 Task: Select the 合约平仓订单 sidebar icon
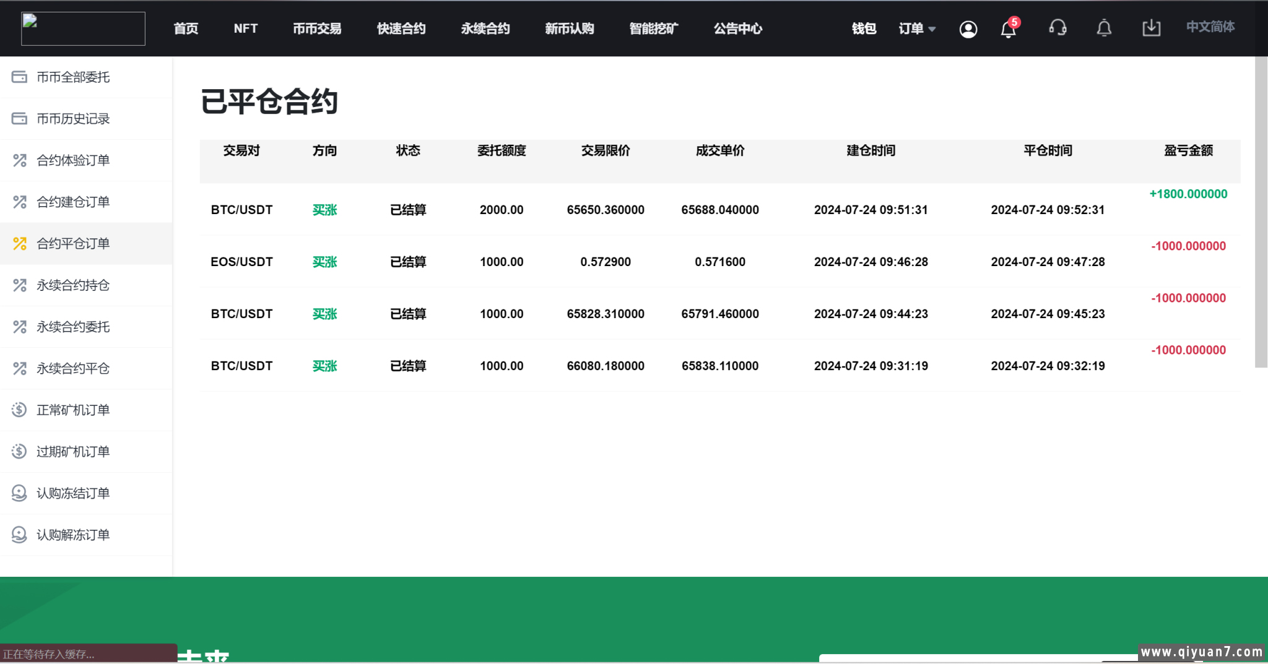click(x=19, y=244)
